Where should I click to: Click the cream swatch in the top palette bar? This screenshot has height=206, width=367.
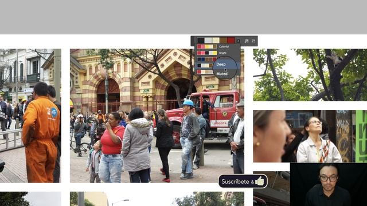point(216,41)
